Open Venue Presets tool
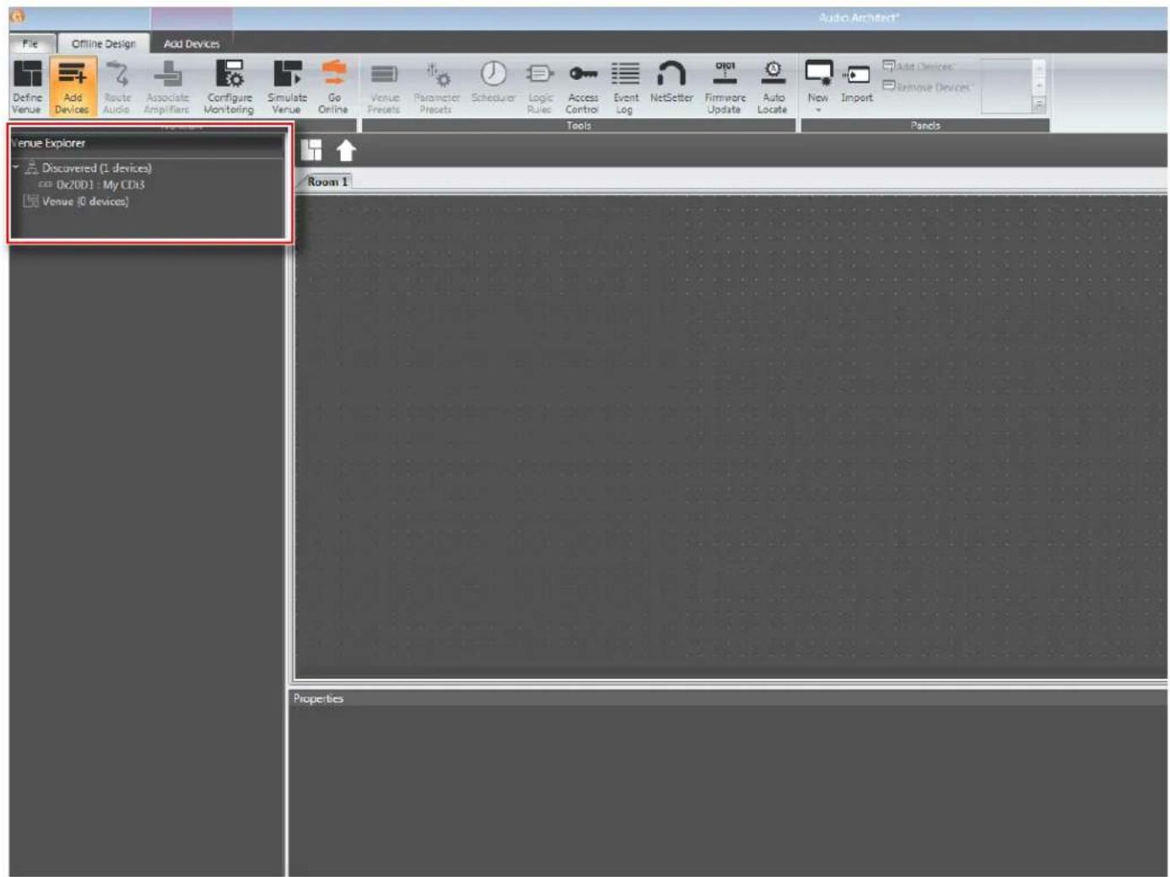 (x=384, y=86)
